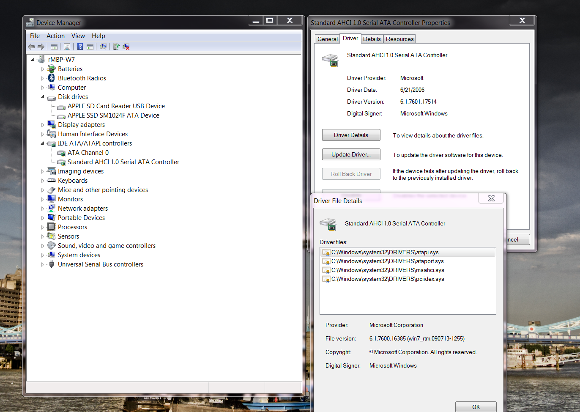Image resolution: width=580 pixels, height=412 pixels.
Task: Open the Action menu
Action: [55, 36]
